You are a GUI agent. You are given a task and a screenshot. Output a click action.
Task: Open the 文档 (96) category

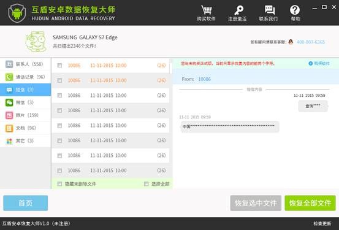(26, 128)
